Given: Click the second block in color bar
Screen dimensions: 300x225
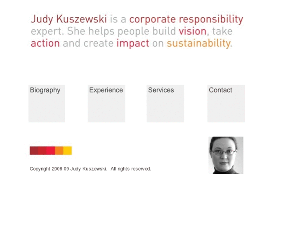Looking at the screenshot, I should coord(42,151).
